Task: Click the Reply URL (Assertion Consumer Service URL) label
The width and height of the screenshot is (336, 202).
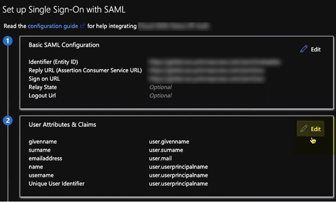Action: [85, 70]
